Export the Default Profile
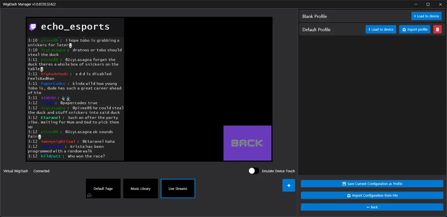Image resolution: width=447 pixels, height=217 pixels. pyautogui.click(x=415, y=30)
